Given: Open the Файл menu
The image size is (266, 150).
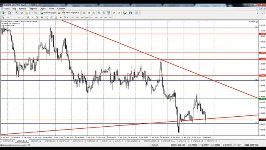Looking at the screenshot, I should coord(7,8).
